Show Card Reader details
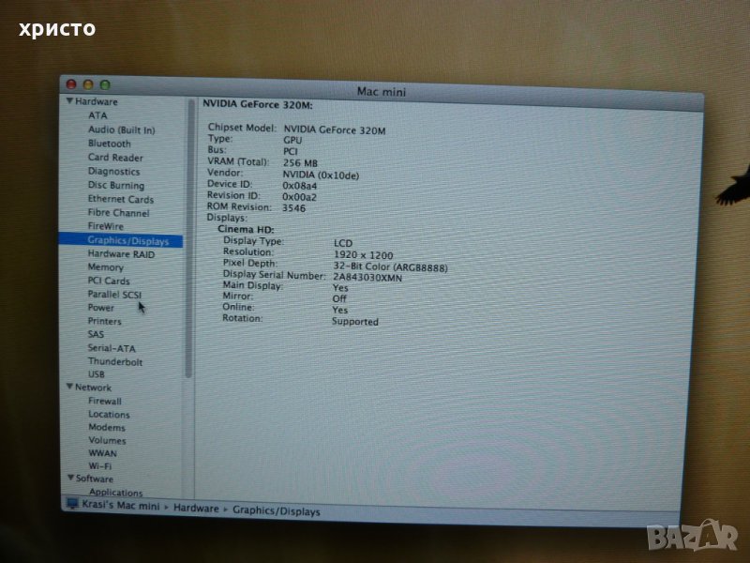Screen dimensions: 750x563 (x=115, y=158)
